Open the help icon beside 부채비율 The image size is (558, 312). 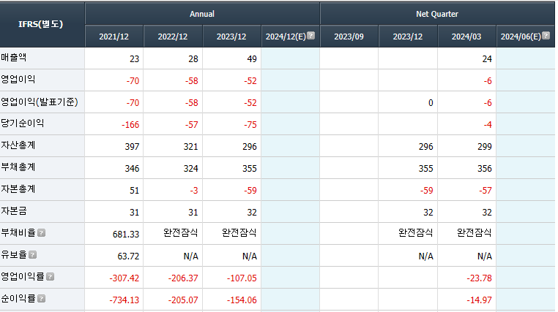click(41, 233)
